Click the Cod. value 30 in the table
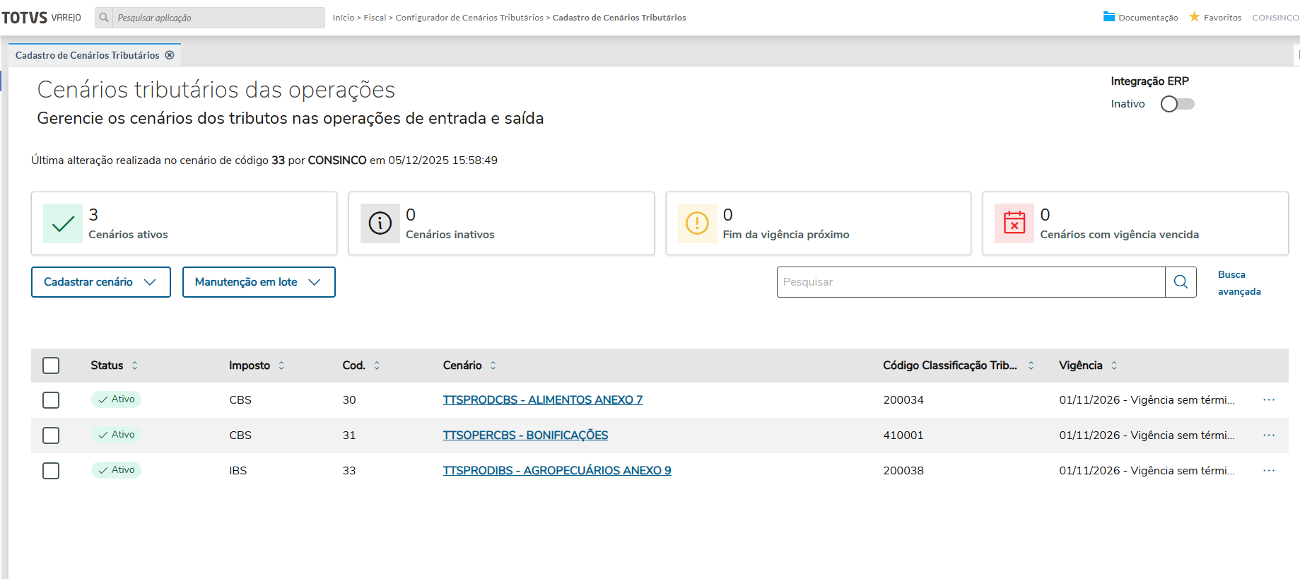Screen dimensions: 1300x579 (x=349, y=400)
